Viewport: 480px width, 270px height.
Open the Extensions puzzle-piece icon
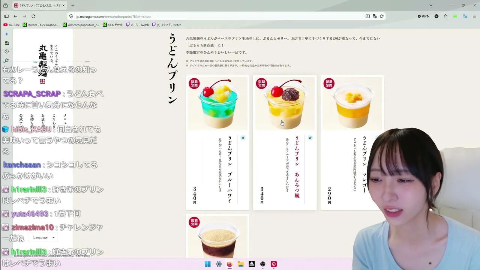point(445,16)
